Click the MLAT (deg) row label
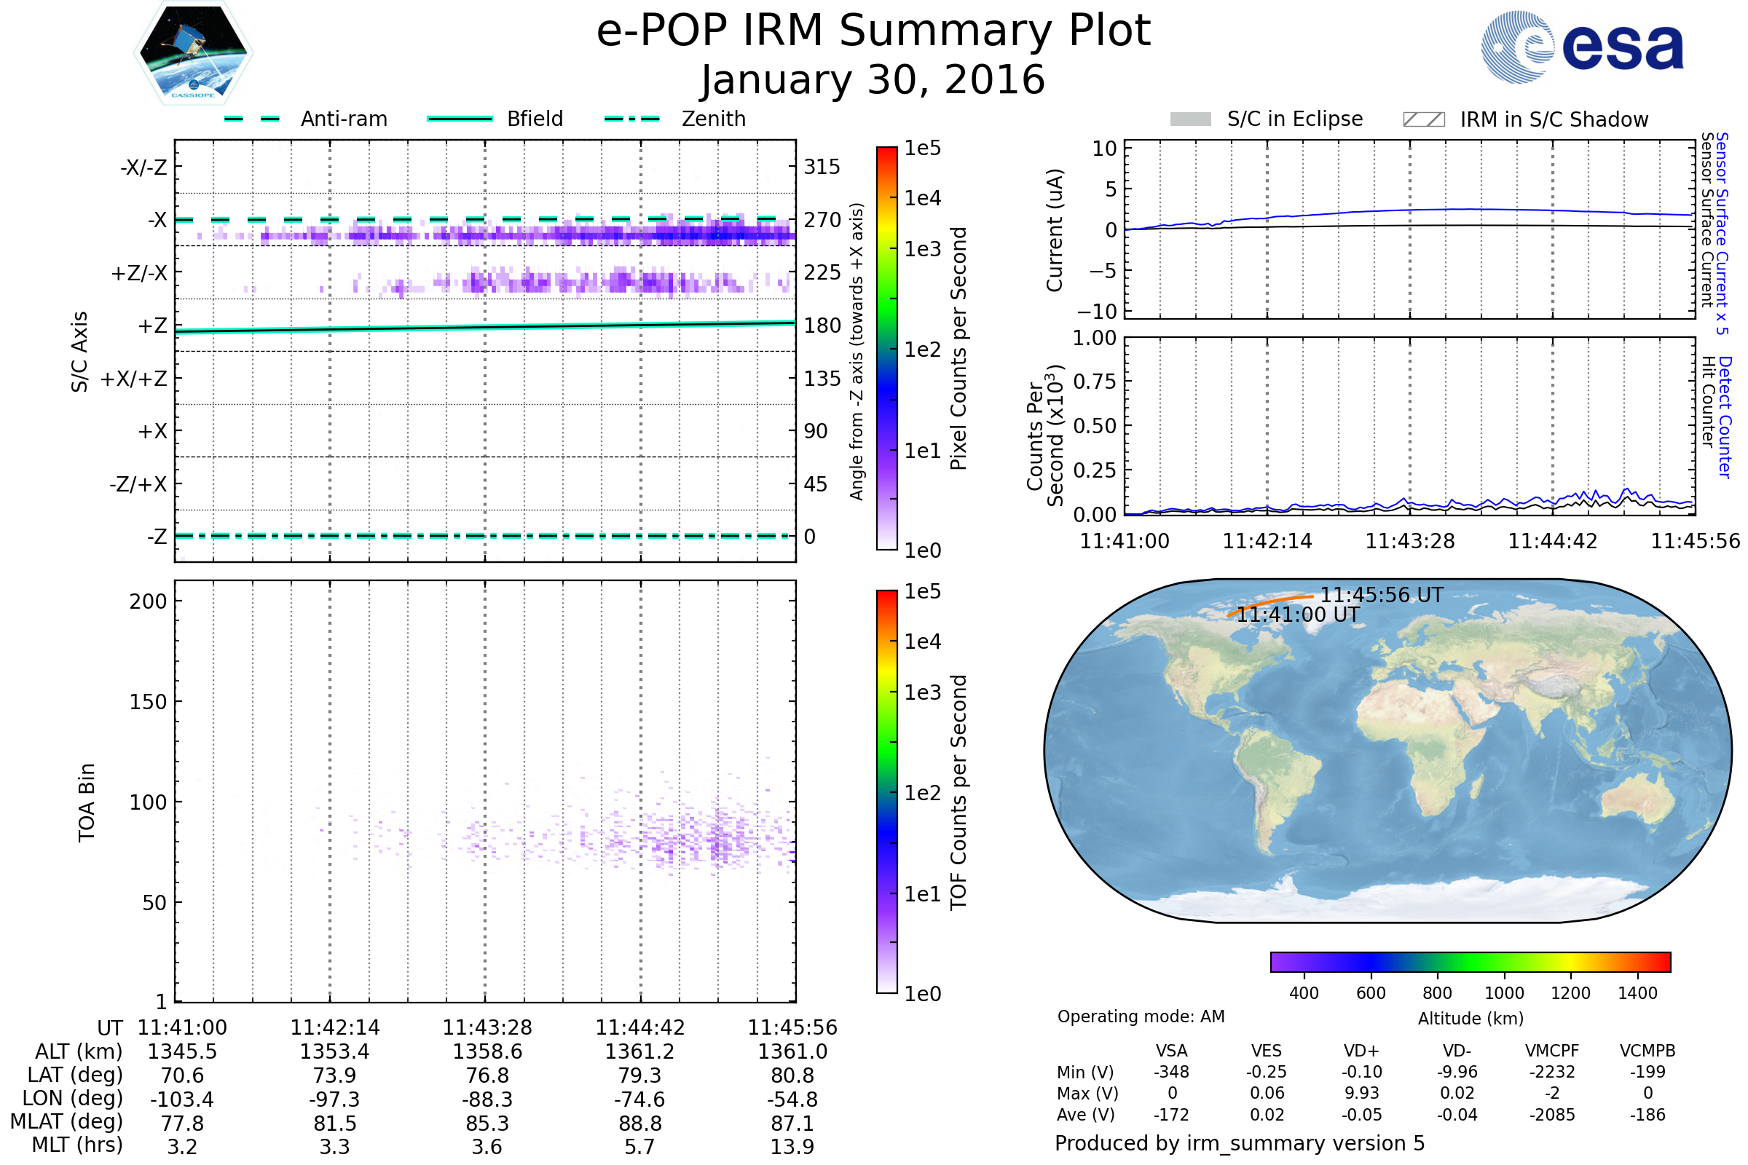The height and width of the screenshot is (1165, 1748). coord(67,1121)
